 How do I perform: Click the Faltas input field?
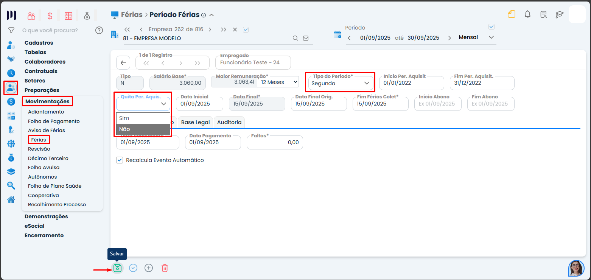pyautogui.click(x=275, y=142)
